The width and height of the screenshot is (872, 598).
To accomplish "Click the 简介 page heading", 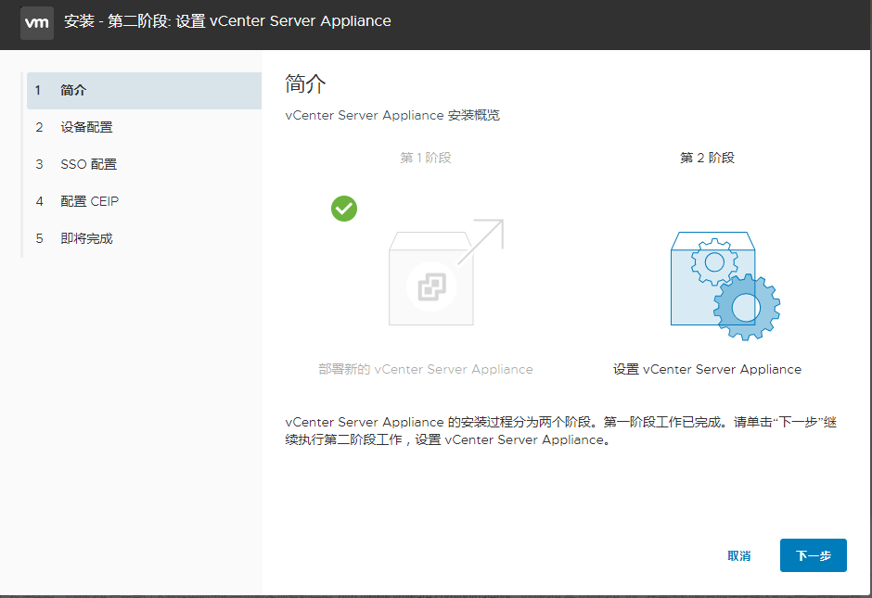I will pos(305,84).
